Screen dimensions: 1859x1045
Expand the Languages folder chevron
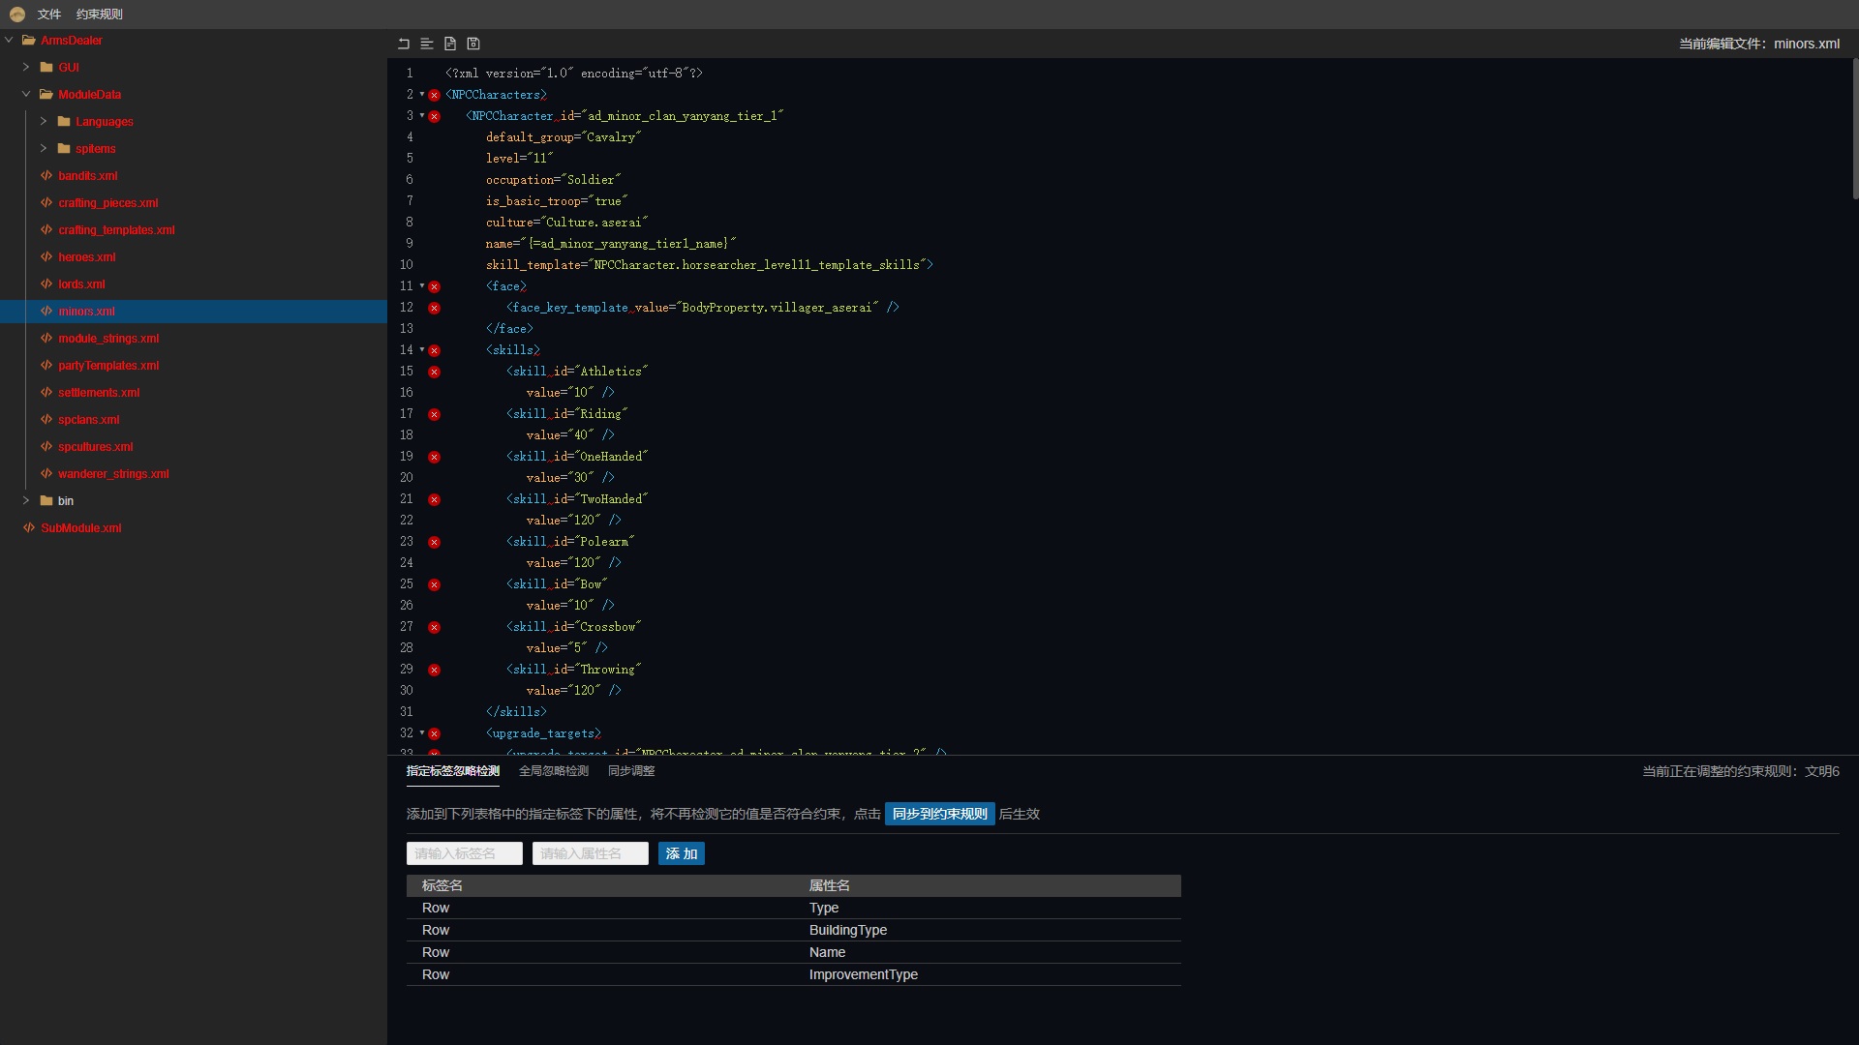[44, 122]
